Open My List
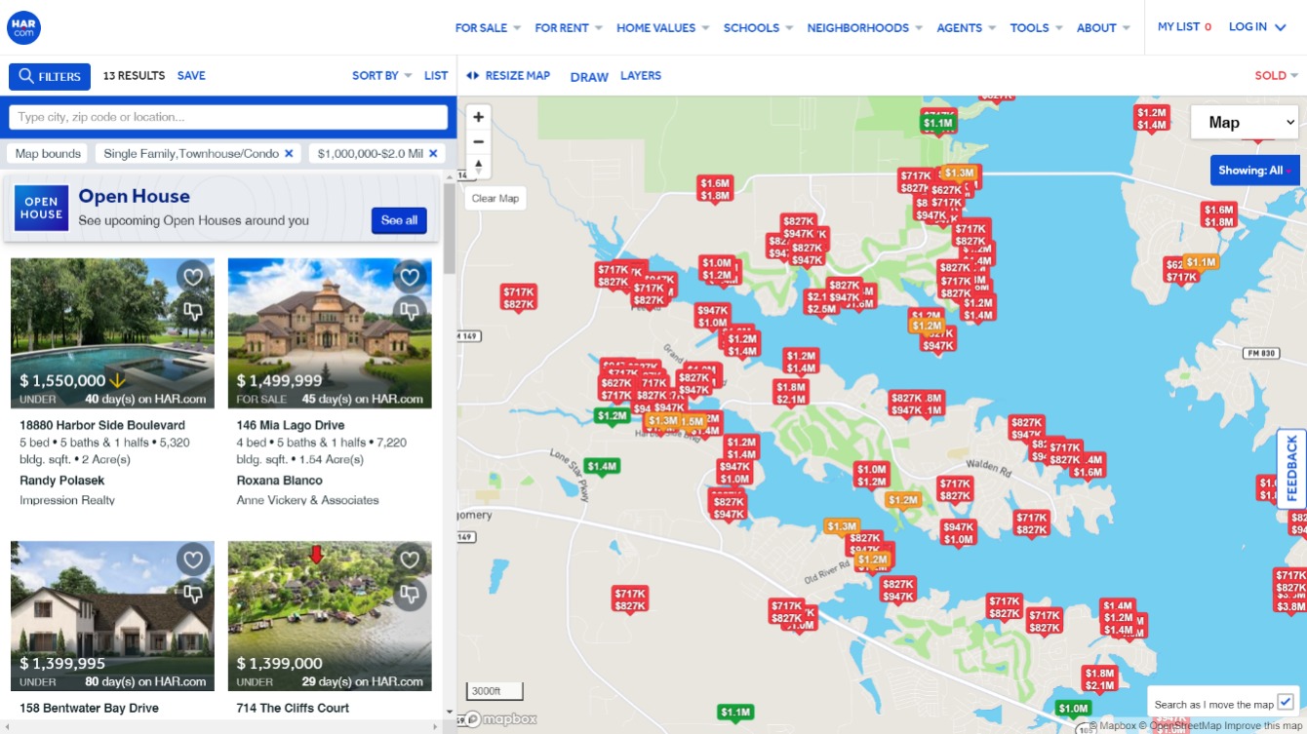 (1184, 27)
